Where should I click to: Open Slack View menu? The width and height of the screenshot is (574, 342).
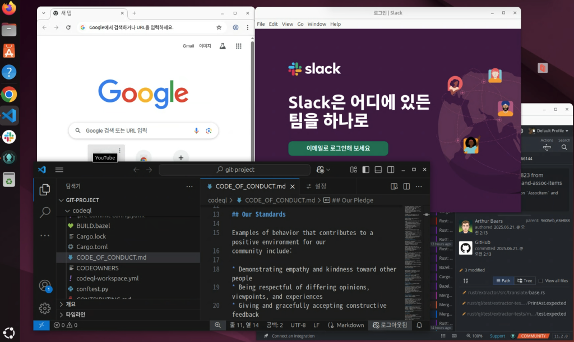[x=288, y=24]
